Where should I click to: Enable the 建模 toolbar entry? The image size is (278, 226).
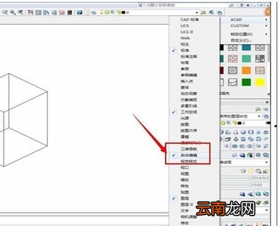(194, 137)
